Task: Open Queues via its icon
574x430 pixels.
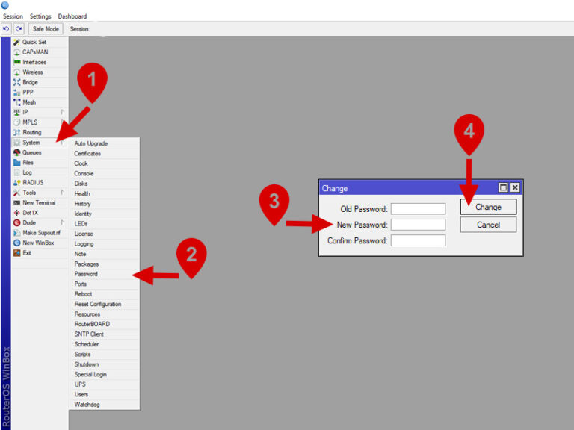Action: (x=16, y=152)
